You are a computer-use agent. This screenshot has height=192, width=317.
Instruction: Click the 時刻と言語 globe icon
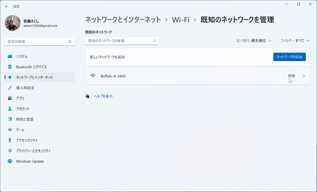pyautogui.click(x=10, y=119)
